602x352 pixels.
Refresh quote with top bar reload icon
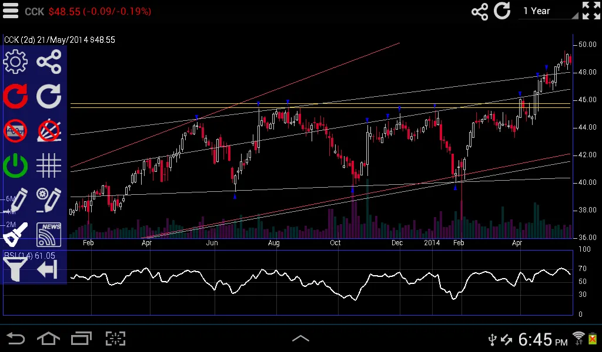coord(502,11)
